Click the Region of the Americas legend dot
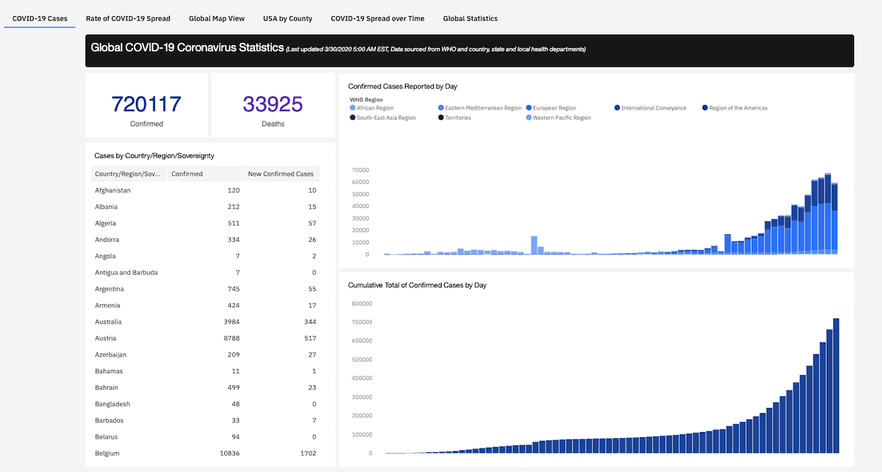This screenshot has width=882, height=472. pyautogui.click(x=706, y=108)
